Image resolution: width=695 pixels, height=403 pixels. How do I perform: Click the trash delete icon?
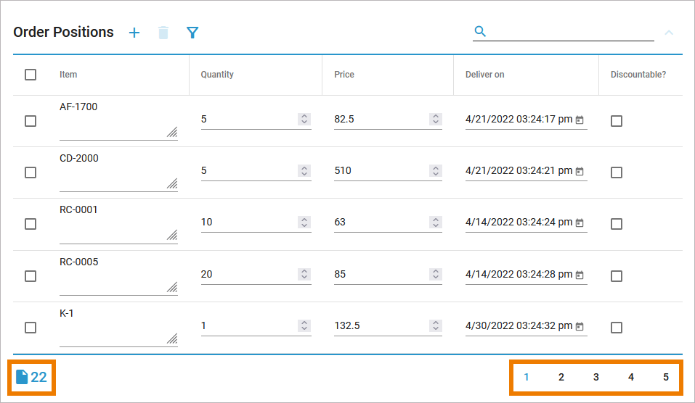click(x=163, y=33)
